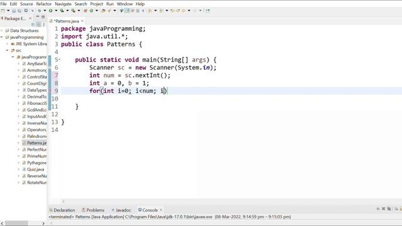Screen dimensions: 402x226
Task: Click the Debug bug icon in toolbar
Action: point(40,11)
